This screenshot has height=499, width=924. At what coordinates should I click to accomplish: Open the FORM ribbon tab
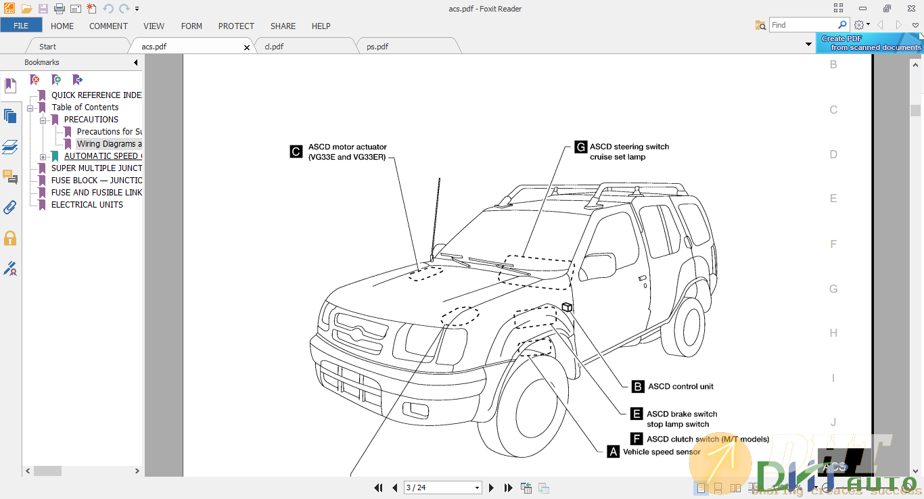191,26
